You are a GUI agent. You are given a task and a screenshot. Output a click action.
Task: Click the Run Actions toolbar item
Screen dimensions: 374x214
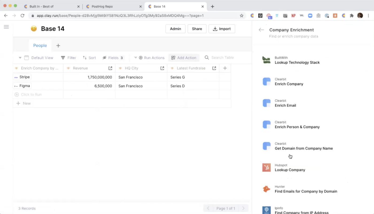[x=151, y=58]
